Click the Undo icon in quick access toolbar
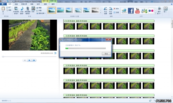This screenshot has width=173, height=103. coord(8,1)
